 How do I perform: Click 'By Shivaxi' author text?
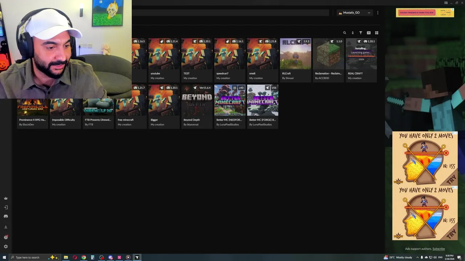point(288,78)
